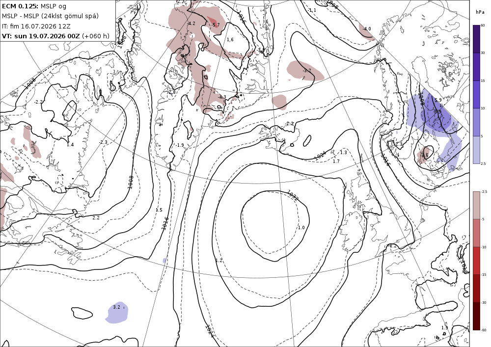The width and height of the screenshot is (491, 347).
Task: Select the -1.9 value on the Greenland coast
Action: pos(179,145)
